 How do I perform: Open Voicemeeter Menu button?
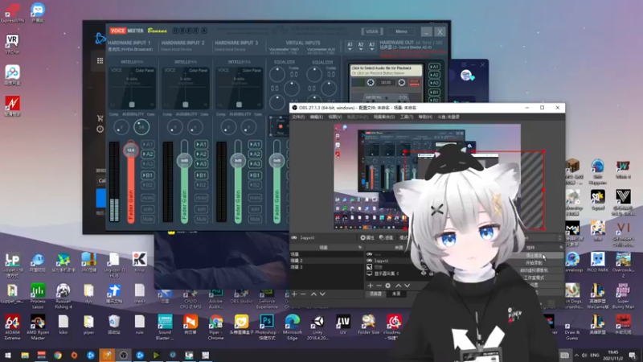(x=401, y=31)
